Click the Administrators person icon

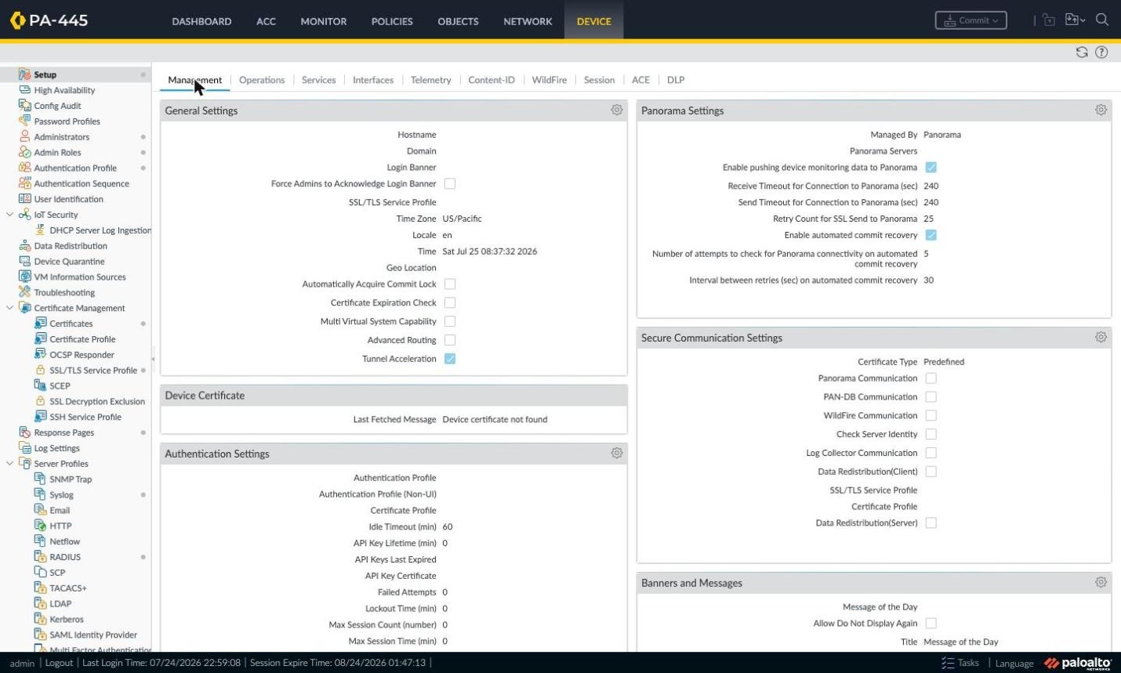pyautogui.click(x=24, y=136)
